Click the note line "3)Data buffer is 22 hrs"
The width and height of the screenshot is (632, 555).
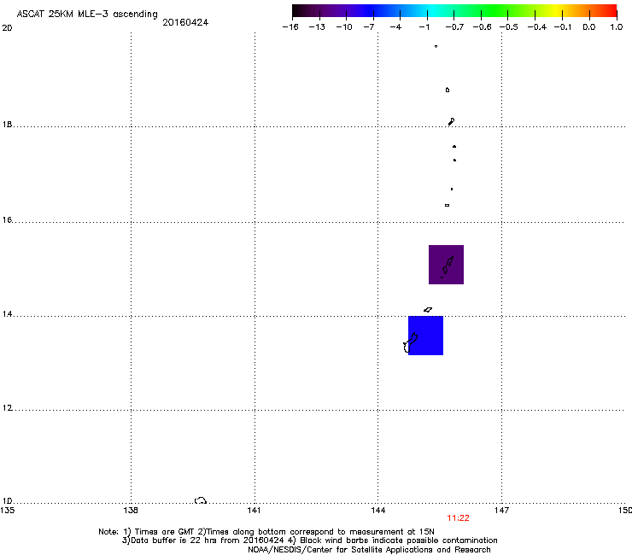(309, 540)
